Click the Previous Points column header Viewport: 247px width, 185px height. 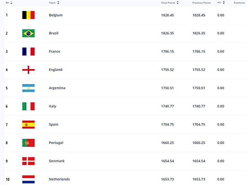(x=202, y=3)
